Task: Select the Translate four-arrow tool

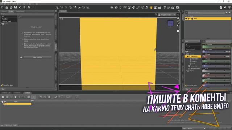Action: click(133, 7)
